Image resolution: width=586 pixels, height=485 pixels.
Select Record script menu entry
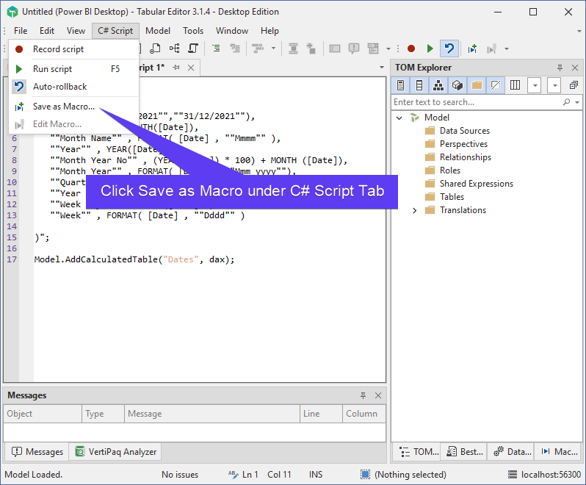coord(73,49)
